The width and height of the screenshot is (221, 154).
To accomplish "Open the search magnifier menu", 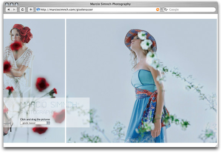I will click(x=166, y=10).
